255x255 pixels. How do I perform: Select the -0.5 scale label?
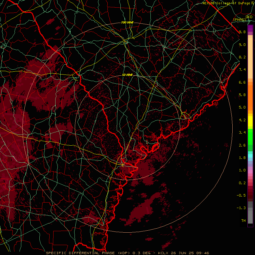(241, 195)
